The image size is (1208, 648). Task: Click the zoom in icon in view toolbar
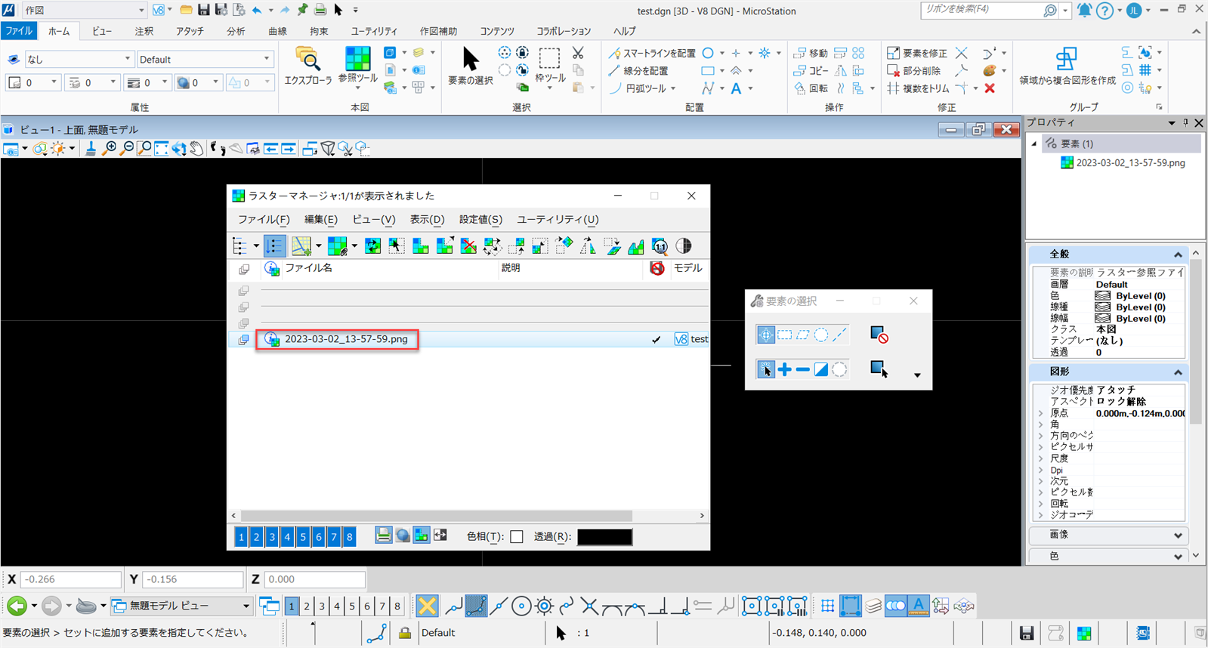click(110, 149)
